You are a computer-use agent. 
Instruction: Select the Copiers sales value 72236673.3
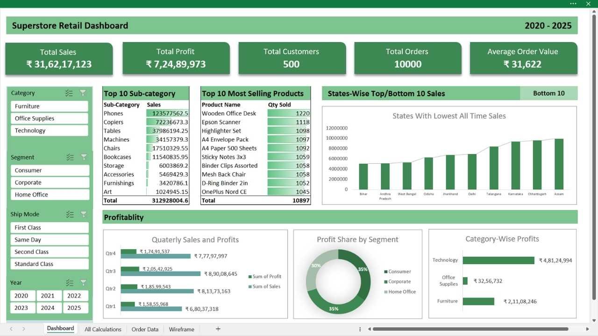[168, 122]
